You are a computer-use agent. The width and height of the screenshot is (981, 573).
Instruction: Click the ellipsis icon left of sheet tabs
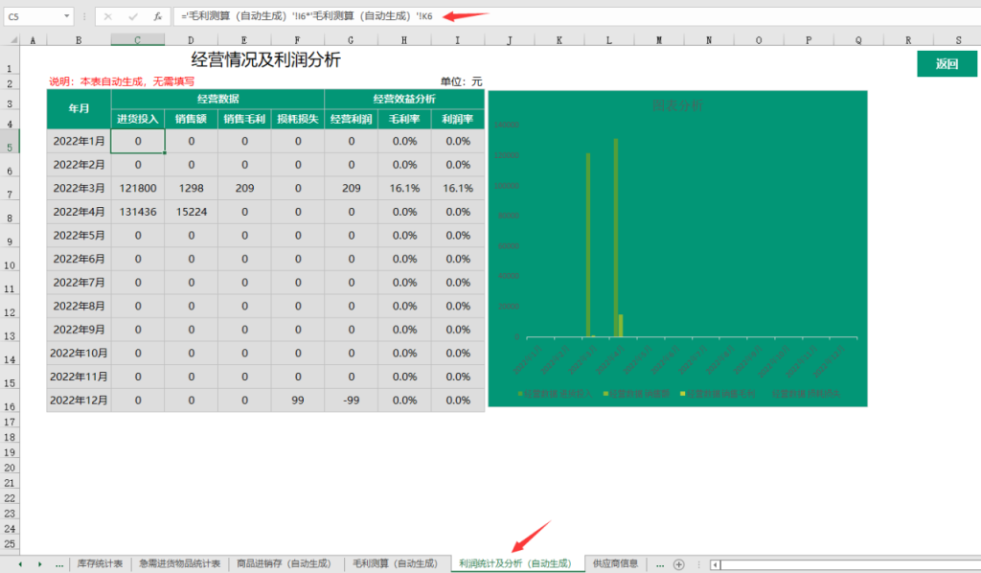pyautogui.click(x=57, y=563)
